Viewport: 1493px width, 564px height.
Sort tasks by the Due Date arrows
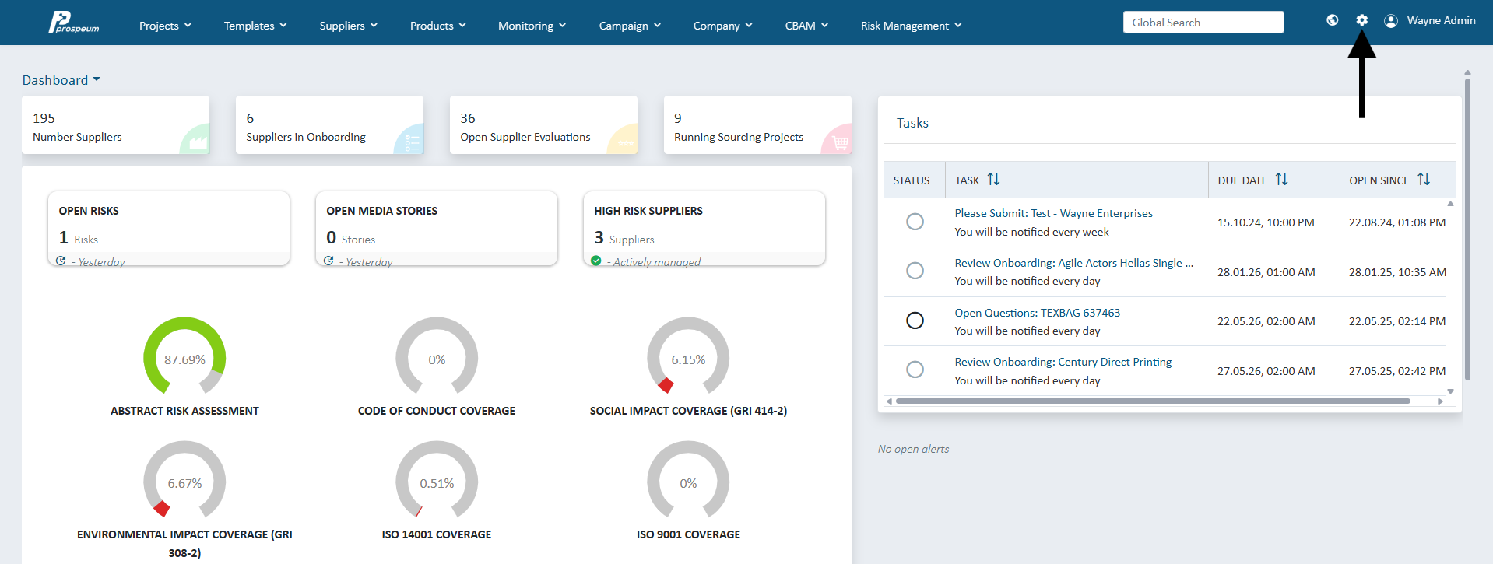point(1281,180)
